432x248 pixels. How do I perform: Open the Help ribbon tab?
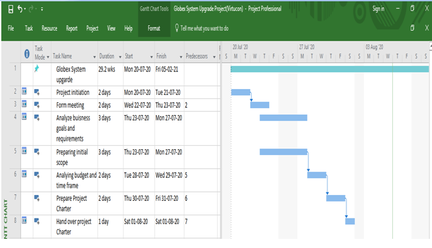tap(128, 28)
